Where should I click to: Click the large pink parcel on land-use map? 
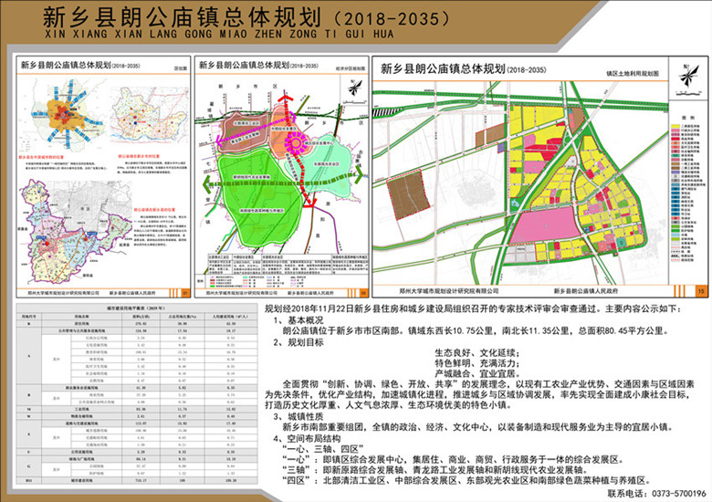[543, 226]
